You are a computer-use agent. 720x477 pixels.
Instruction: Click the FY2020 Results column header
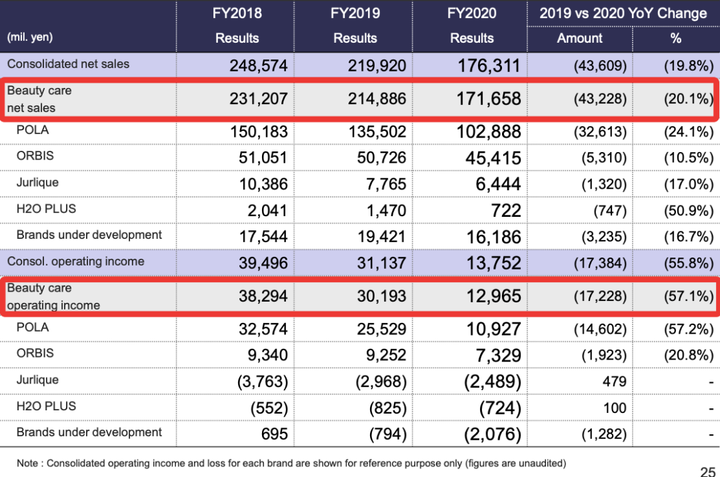(x=471, y=25)
